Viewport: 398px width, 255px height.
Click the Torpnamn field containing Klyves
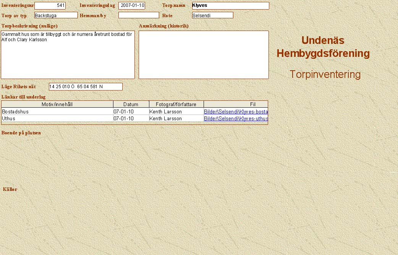click(x=230, y=6)
